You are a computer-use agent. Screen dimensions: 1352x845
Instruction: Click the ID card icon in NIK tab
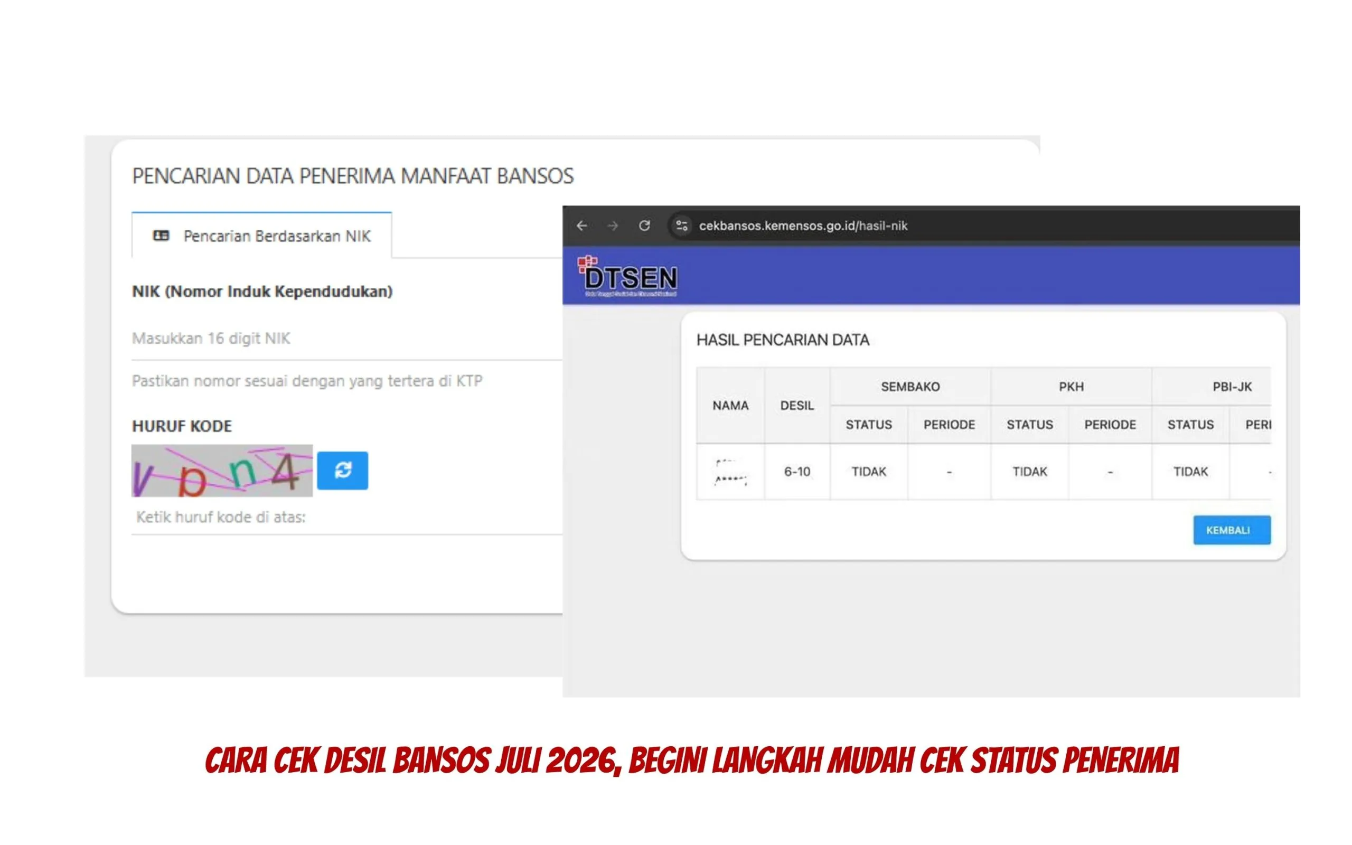[x=161, y=236]
